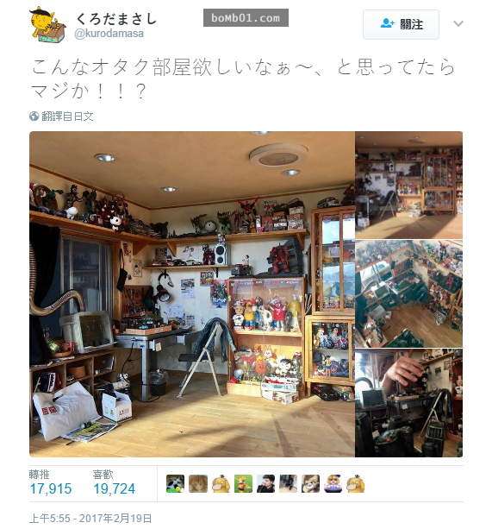Select the 翻譯自日文 translation link

67,117
